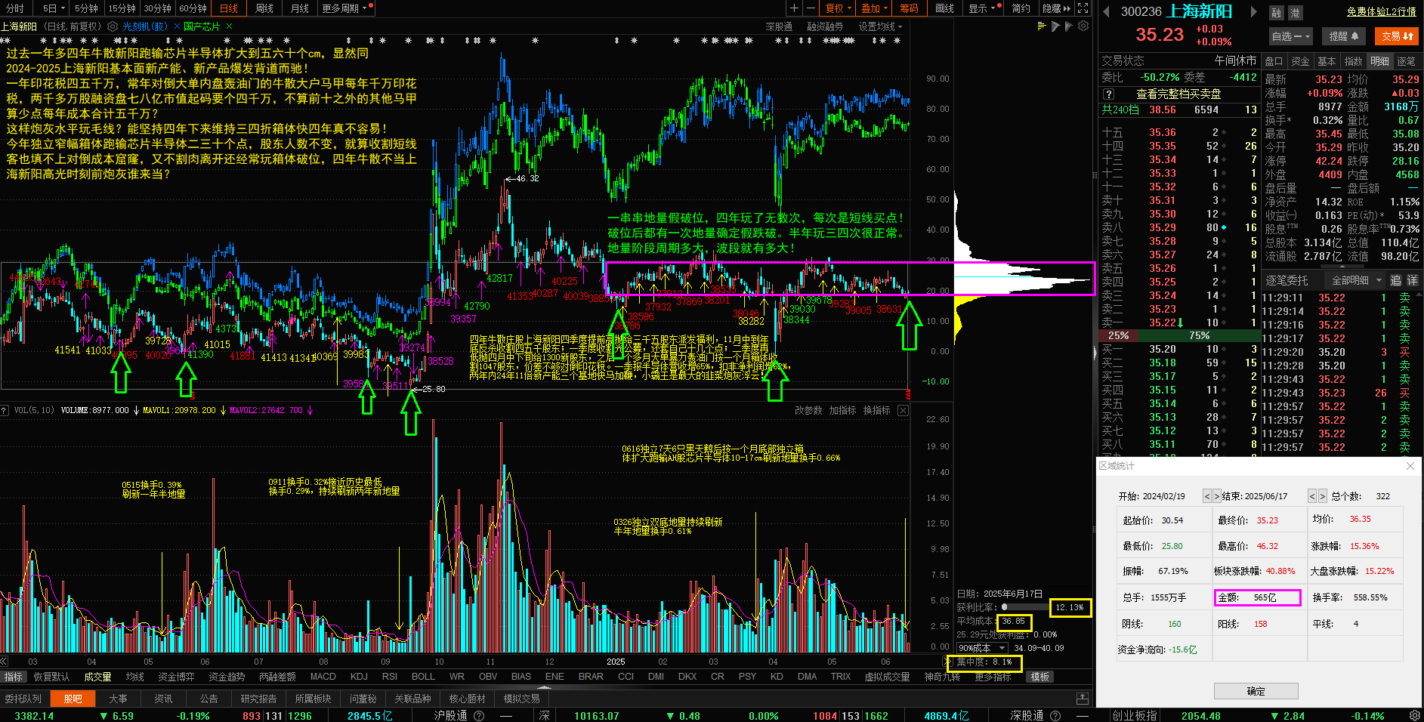The height and width of the screenshot is (722, 1424).
Task: Switch to 周线 weekly chart tab
Action: pyautogui.click(x=264, y=8)
